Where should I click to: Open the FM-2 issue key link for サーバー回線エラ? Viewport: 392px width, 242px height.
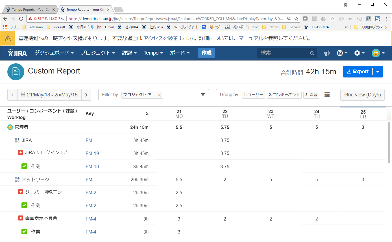(91, 193)
